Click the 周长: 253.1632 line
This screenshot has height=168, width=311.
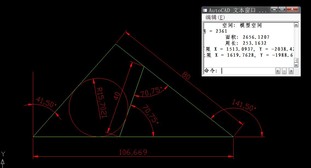tap(246, 43)
